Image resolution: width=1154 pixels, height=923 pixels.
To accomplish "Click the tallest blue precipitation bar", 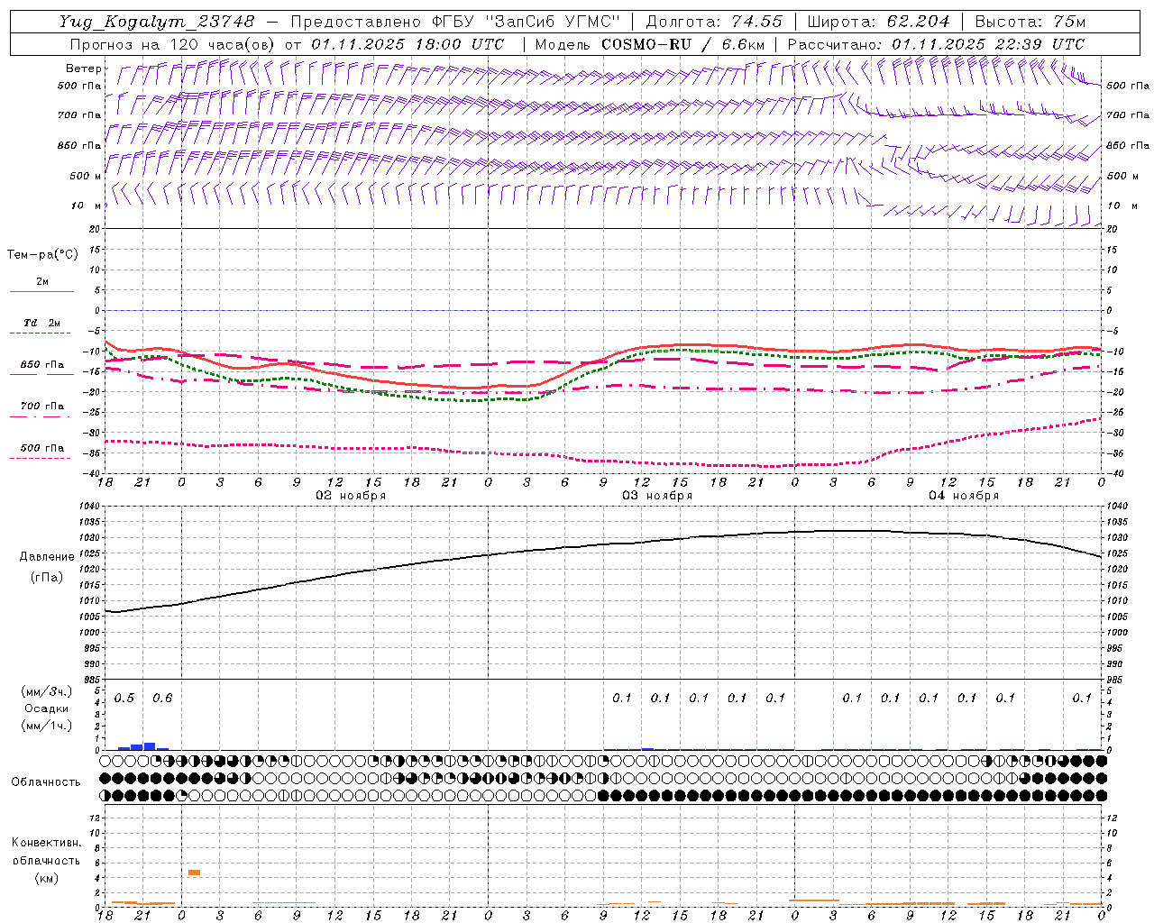I will [x=150, y=746].
